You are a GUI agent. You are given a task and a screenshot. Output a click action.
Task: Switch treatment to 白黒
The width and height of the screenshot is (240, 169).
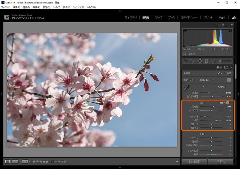coord(229,73)
